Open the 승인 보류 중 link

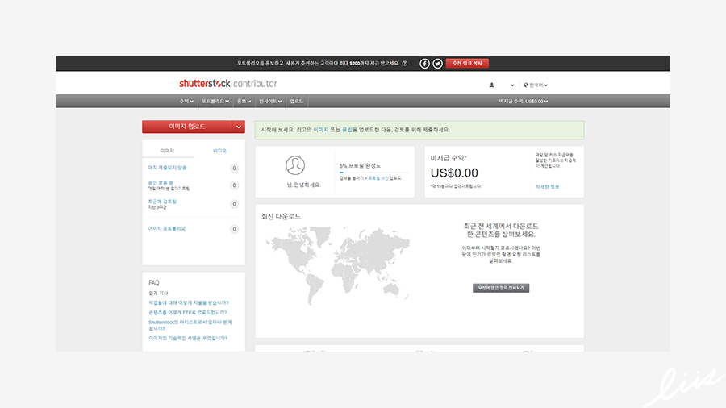(x=161, y=183)
